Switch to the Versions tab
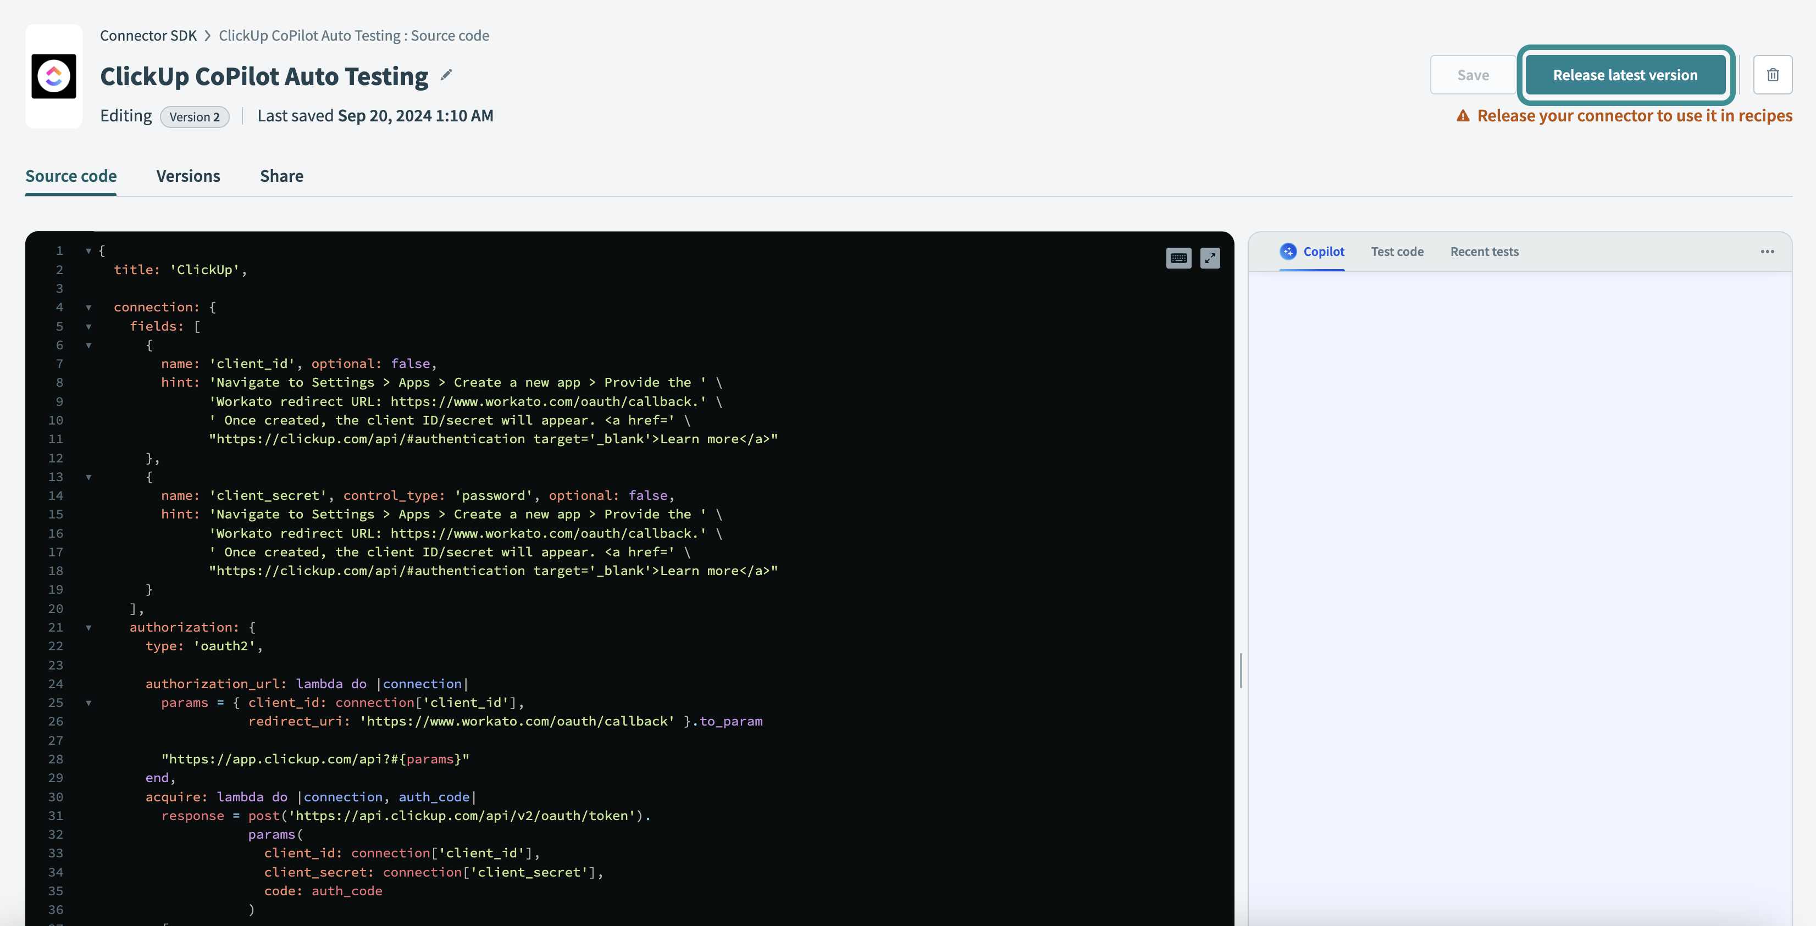Image resolution: width=1816 pixels, height=926 pixels. coord(188,176)
